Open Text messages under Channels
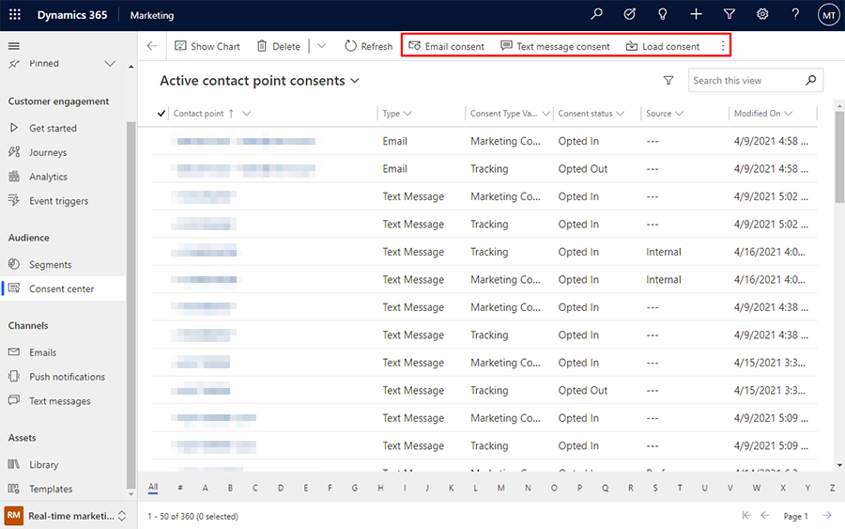The image size is (845, 529). 60,401
